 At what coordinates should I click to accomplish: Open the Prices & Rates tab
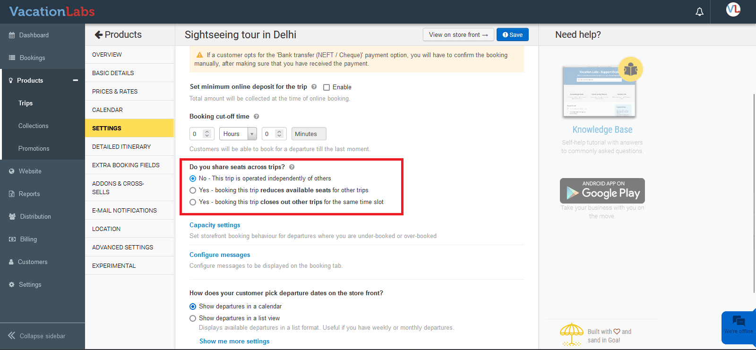[115, 92]
